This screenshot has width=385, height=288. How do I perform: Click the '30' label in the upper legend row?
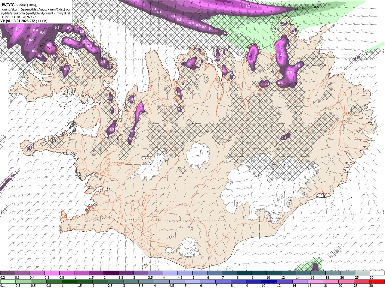[x=372, y=277]
